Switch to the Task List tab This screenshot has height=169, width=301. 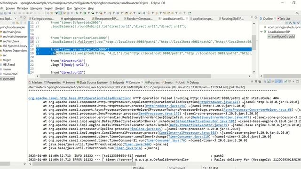[x=284, y=19]
